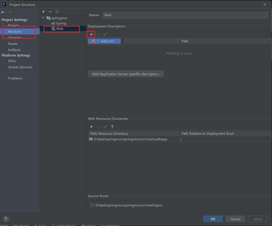This screenshot has width=272, height=226.
Task: Select the relative path '/' cell
Action: pyautogui.click(x=225, y=139)
